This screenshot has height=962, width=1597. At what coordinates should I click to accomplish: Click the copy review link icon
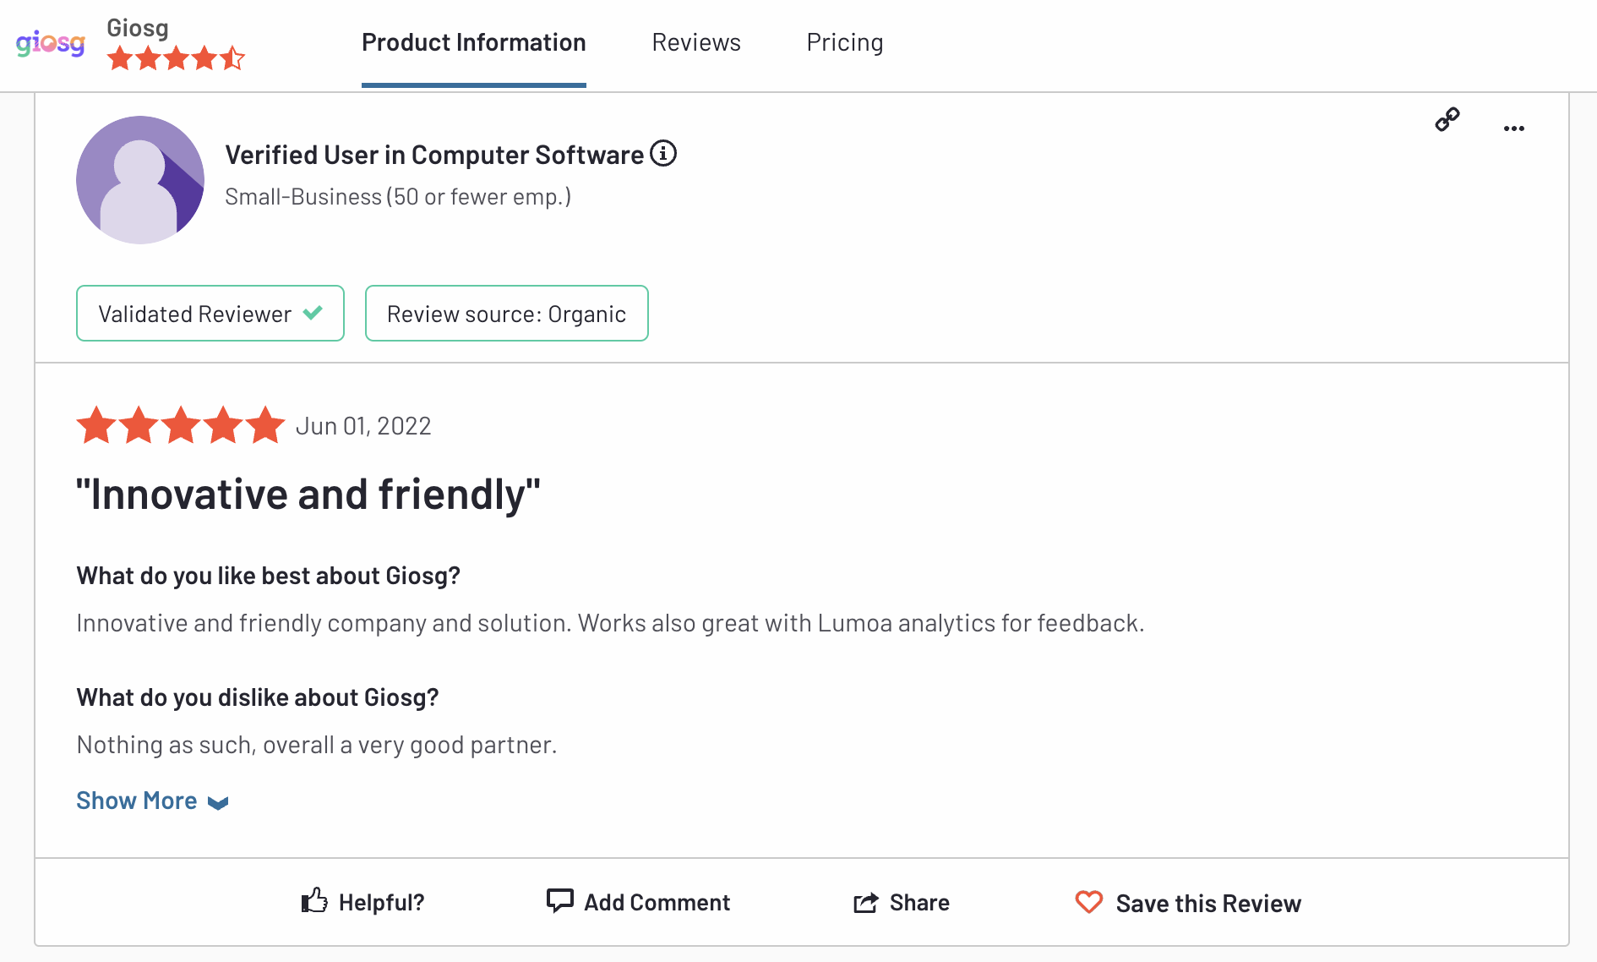pyautogui.click(x=1447, y=119)
